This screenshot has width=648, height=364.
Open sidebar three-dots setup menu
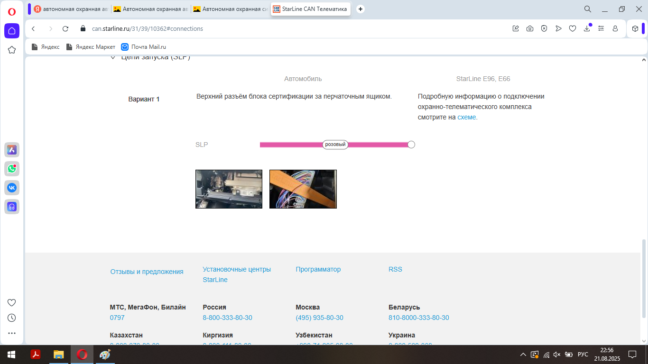[x=12, y=333]
